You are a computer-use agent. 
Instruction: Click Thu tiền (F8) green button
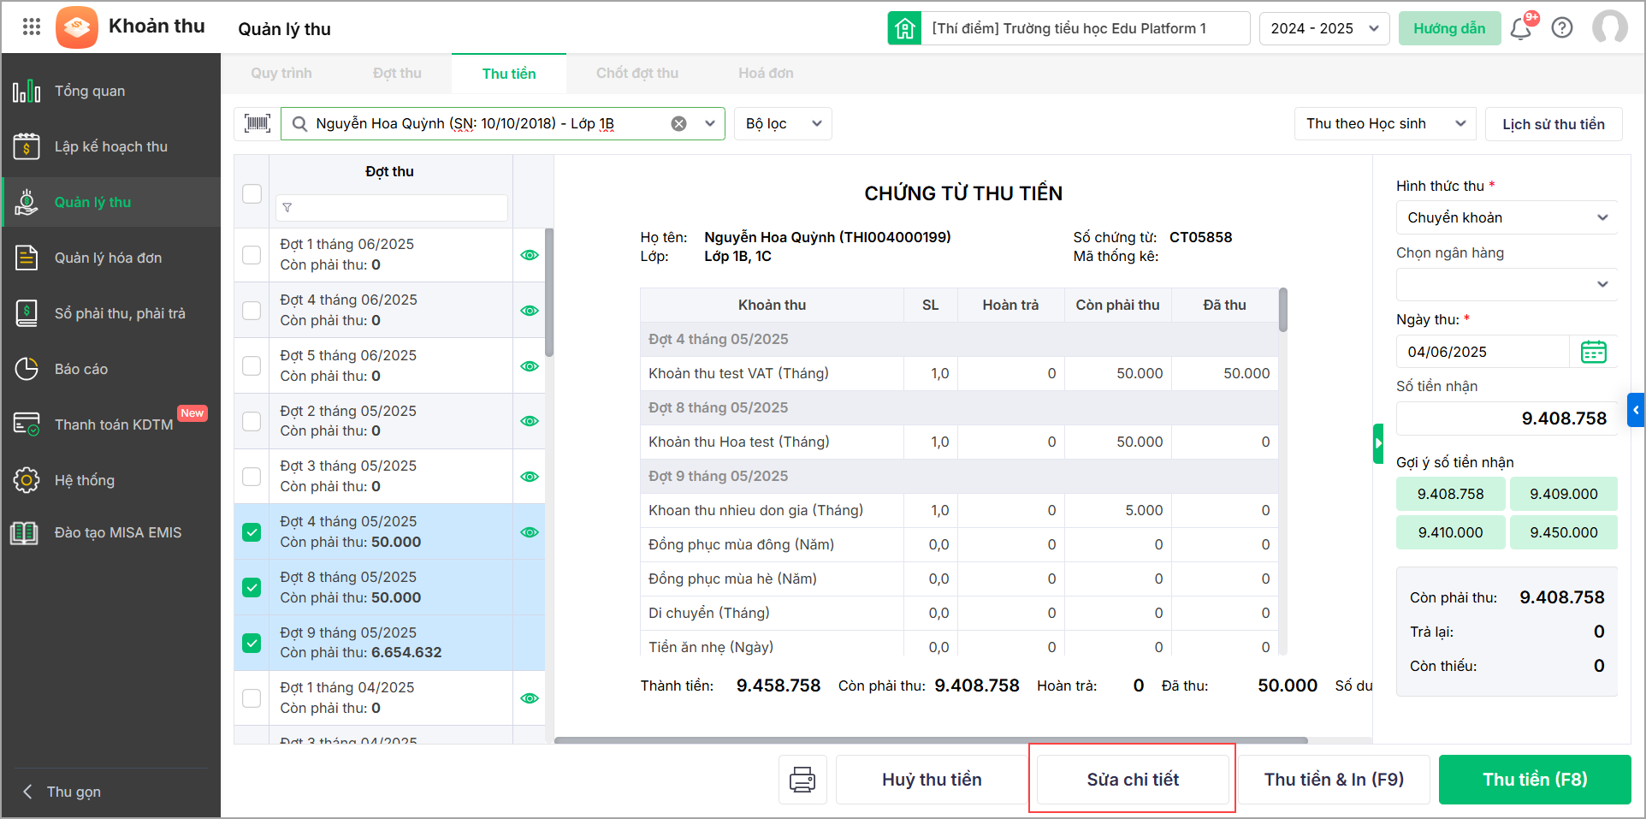click(1535, 780)
